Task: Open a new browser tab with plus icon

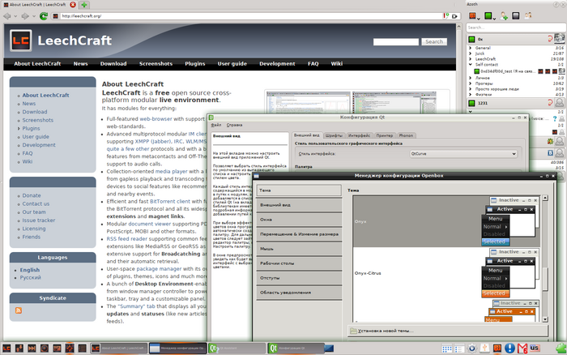Action: click(84, 5)
